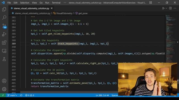Open the Search view in the activity bar
This screenshot has height=100, width=179.
4,17
